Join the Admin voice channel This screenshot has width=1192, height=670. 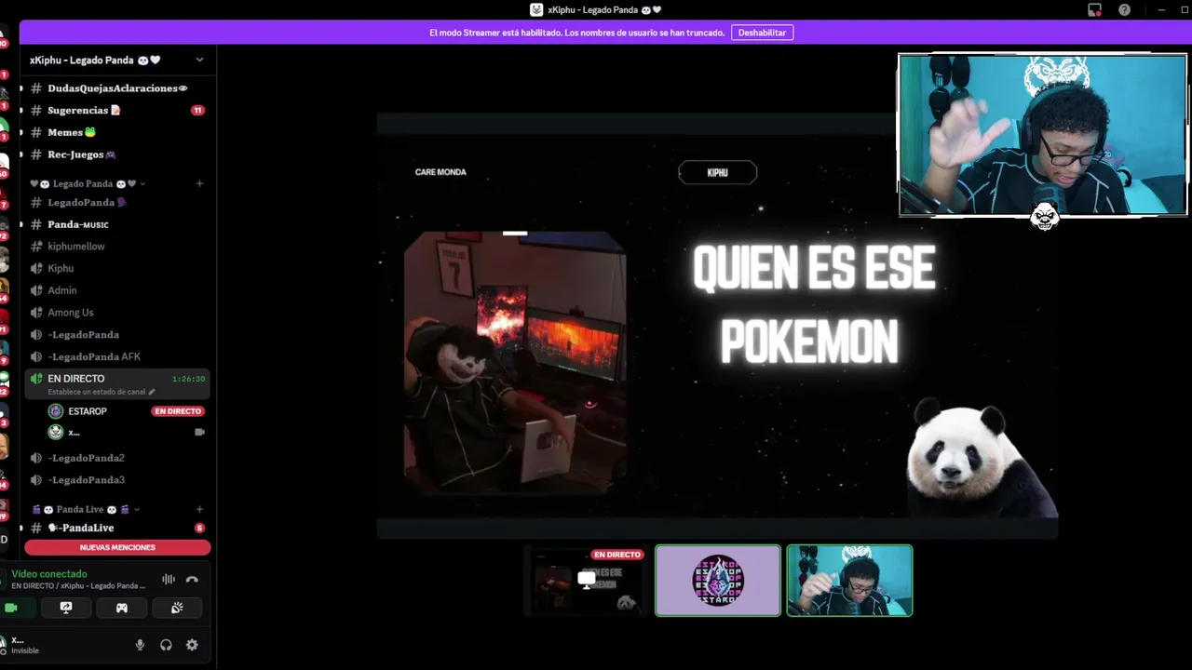click(117, 290)
